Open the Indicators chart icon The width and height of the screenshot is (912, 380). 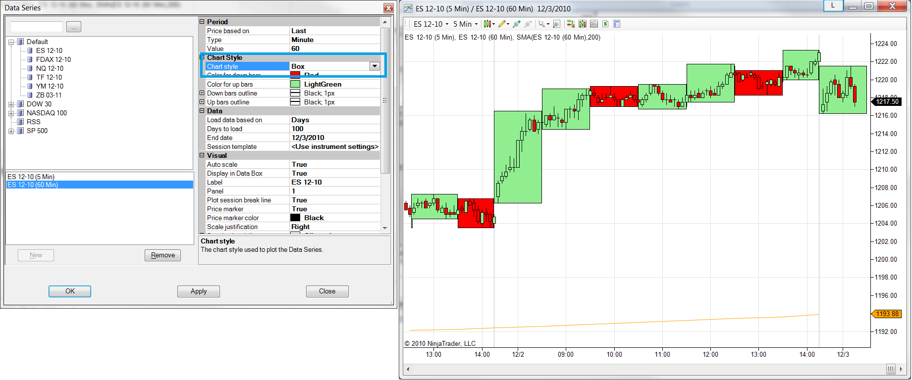[x=593, y=24]
